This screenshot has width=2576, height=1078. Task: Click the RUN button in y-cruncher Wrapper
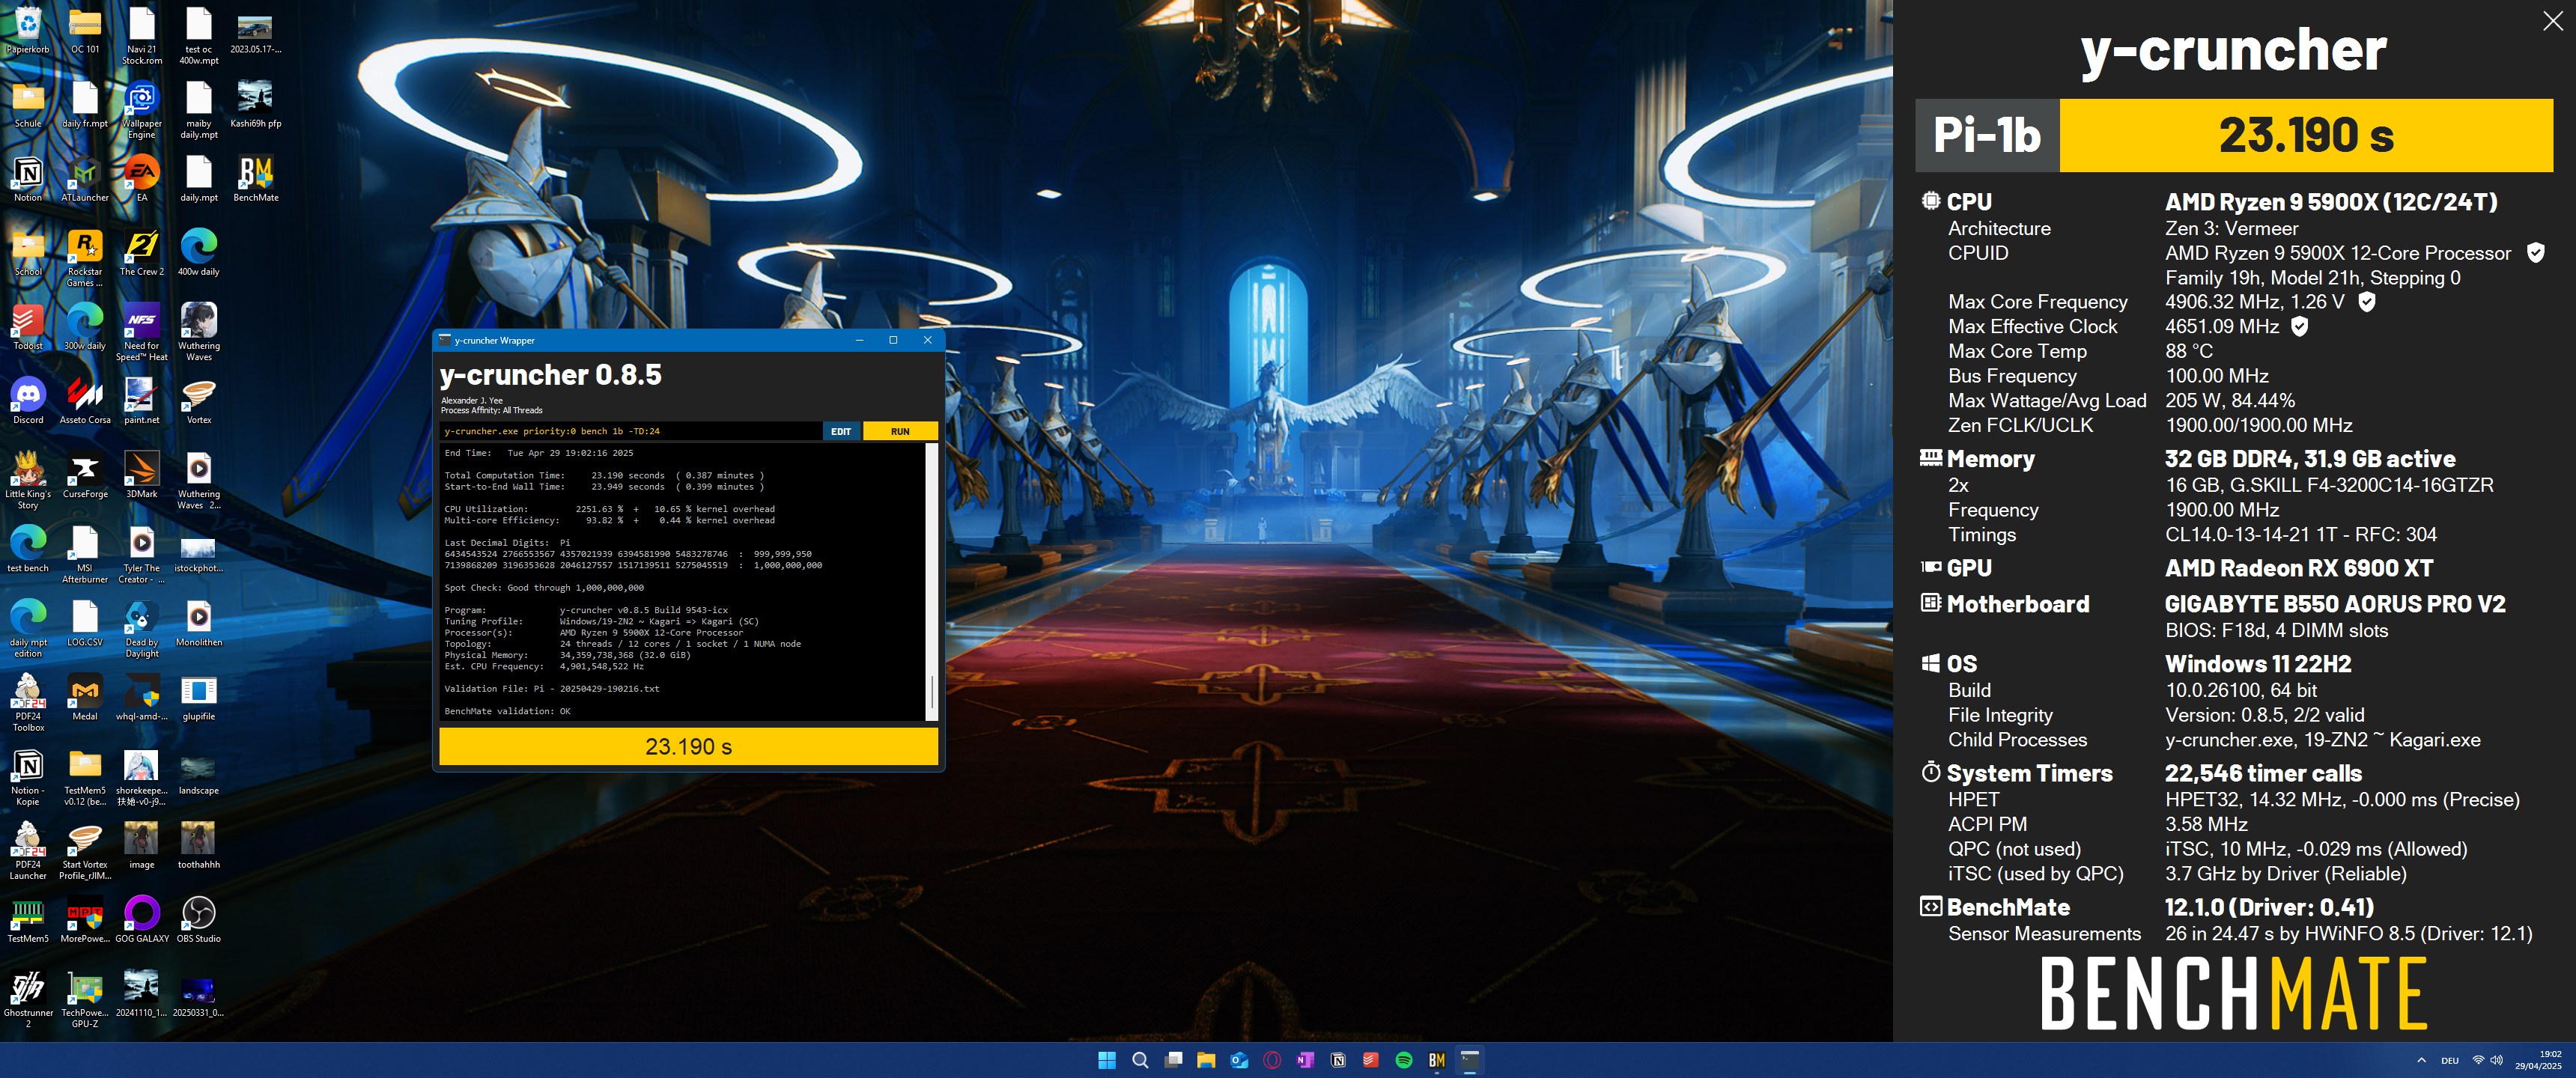900,431
